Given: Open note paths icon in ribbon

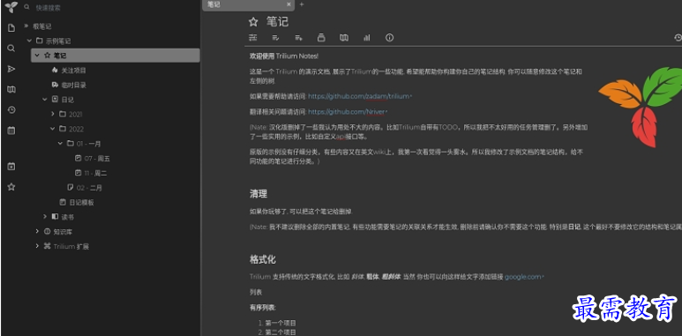Looking at the screenshot, I should click(x=321, y=38).
